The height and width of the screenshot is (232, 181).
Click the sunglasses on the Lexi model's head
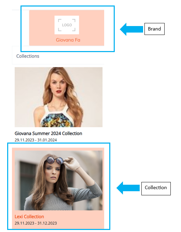(55, 160)
